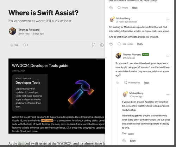
Task: Reply to Thomas Ricouard's author comment
Action: (x=146, y=82)
